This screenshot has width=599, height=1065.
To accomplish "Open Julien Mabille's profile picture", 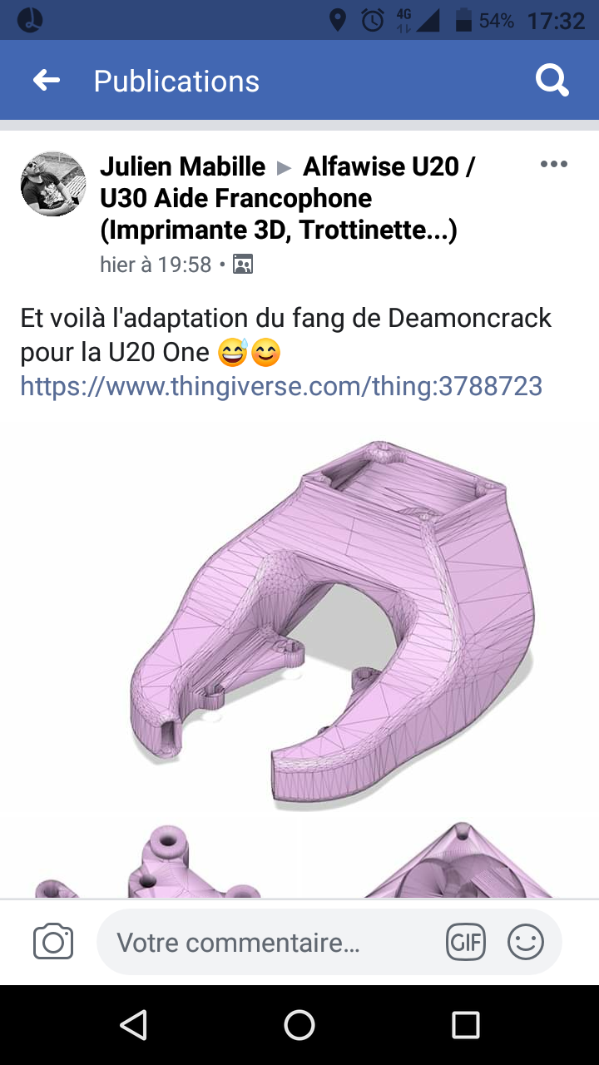I will [x=53, y=184].
